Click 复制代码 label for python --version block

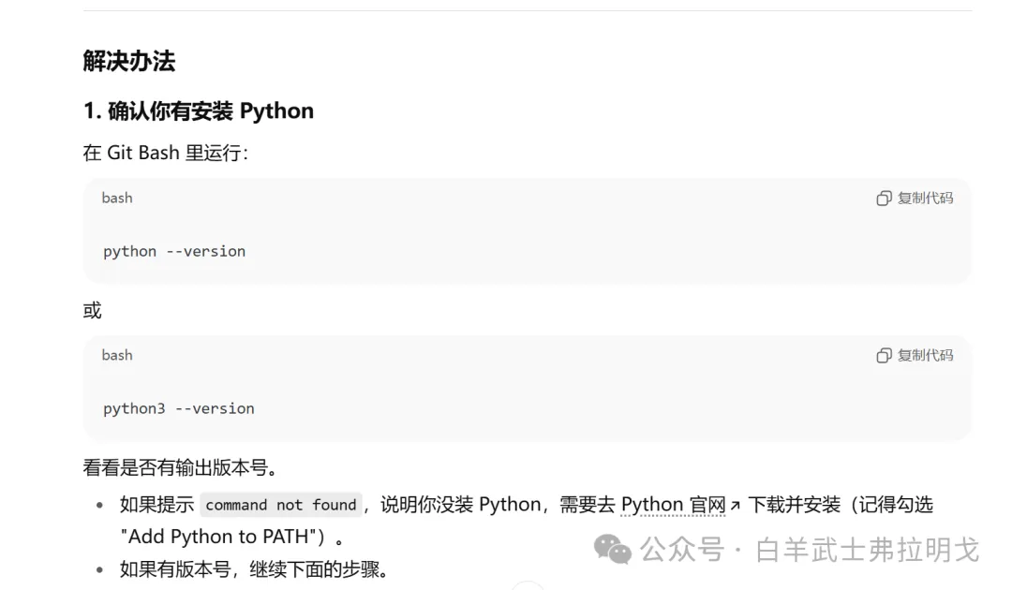pyautogui.click(x=925, y=199)
